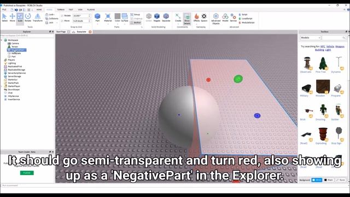350x197 pixels.
Task: Activate the Rotate tool
Action: point(28,18)
